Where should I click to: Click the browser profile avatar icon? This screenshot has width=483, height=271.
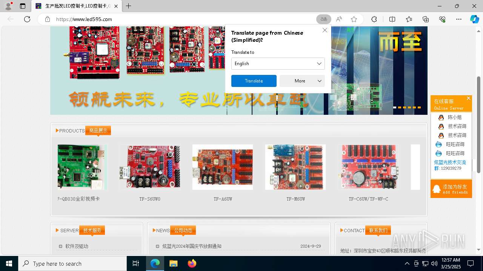[8, 6]
